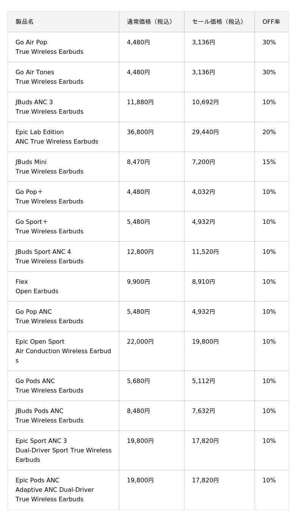Select the JBuds Mini sale price 7,200円
This screenshot has height=521, width=303.
pyautogui.click(x=203, y=162)
